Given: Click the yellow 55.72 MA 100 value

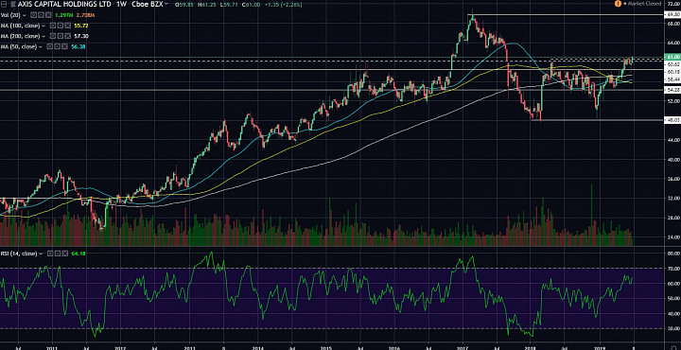Looking at the screenshot, I should [80, 26].
